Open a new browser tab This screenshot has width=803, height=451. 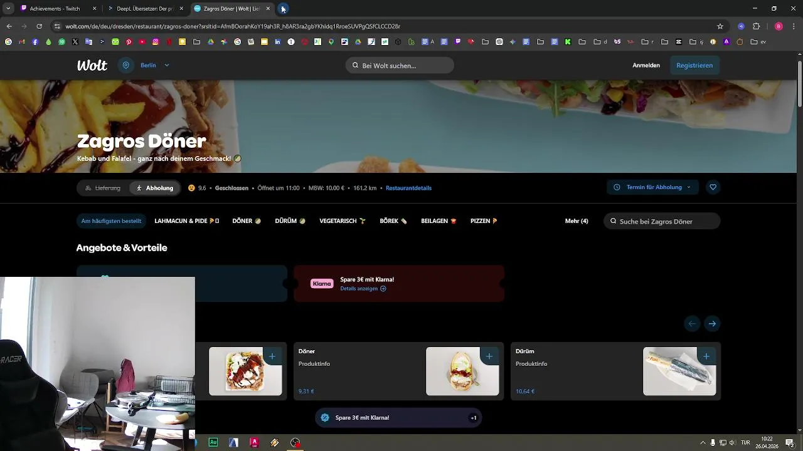(284, 9)
